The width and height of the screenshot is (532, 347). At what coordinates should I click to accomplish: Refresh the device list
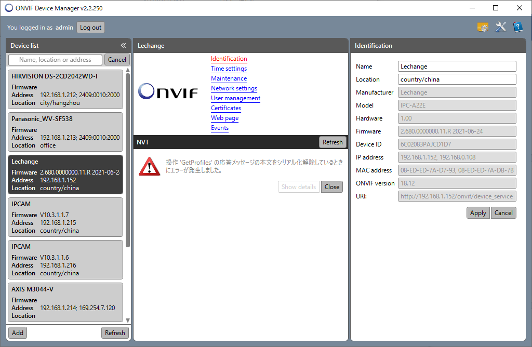coord(115,333)
